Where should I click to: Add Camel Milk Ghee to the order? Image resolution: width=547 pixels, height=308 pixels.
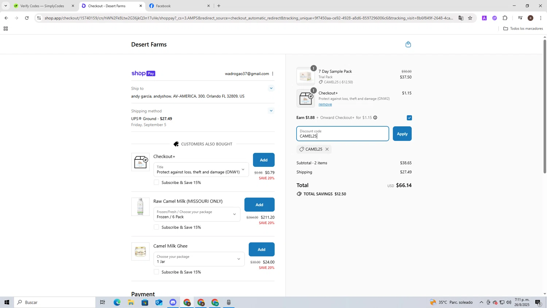click(x=261, y=250)
